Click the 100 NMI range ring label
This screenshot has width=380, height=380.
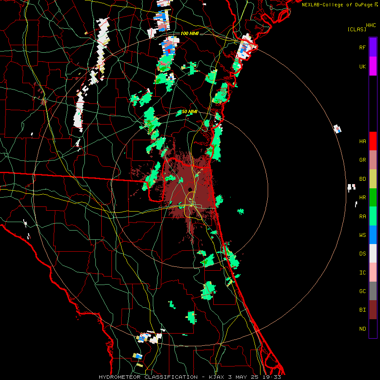[190, 33]
